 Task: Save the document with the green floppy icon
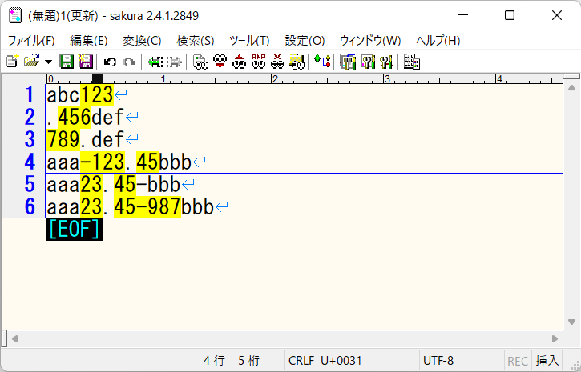coord(67,62)
